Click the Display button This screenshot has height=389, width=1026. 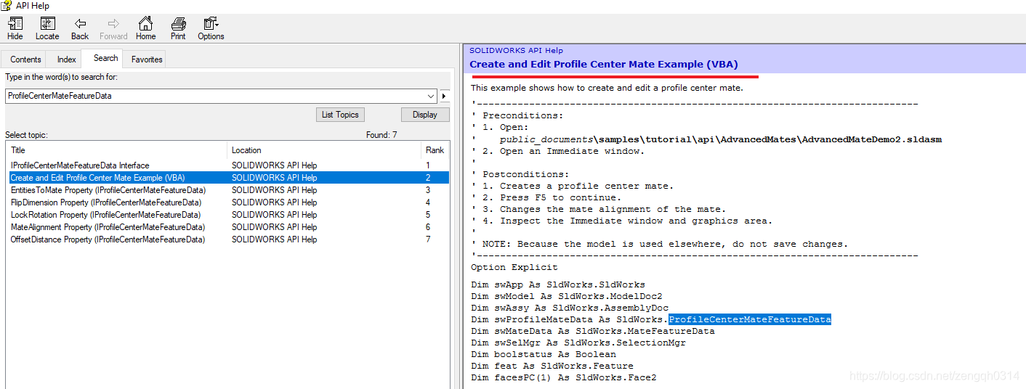click(x=425, y=115)
